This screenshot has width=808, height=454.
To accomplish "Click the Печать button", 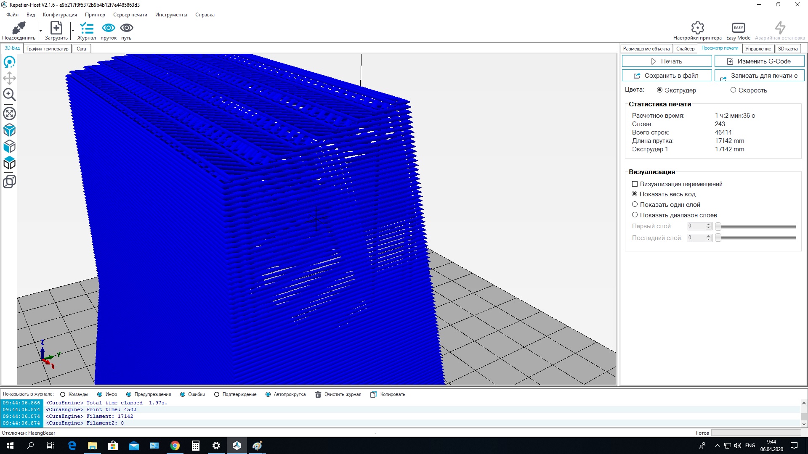I will 667,61.
